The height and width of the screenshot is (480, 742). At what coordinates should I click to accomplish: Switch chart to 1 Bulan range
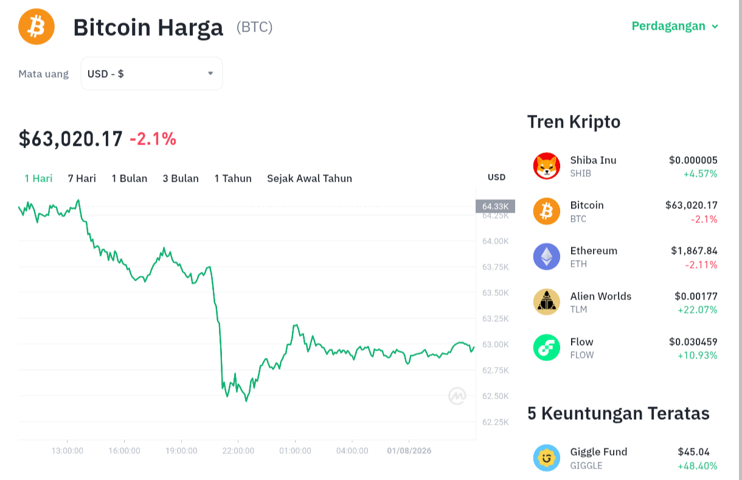tap(130, 178)
